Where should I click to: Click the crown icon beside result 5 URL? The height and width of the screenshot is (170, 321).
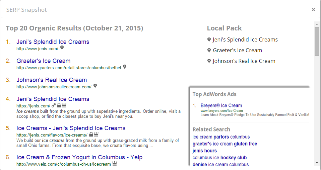tap(96, 134)
